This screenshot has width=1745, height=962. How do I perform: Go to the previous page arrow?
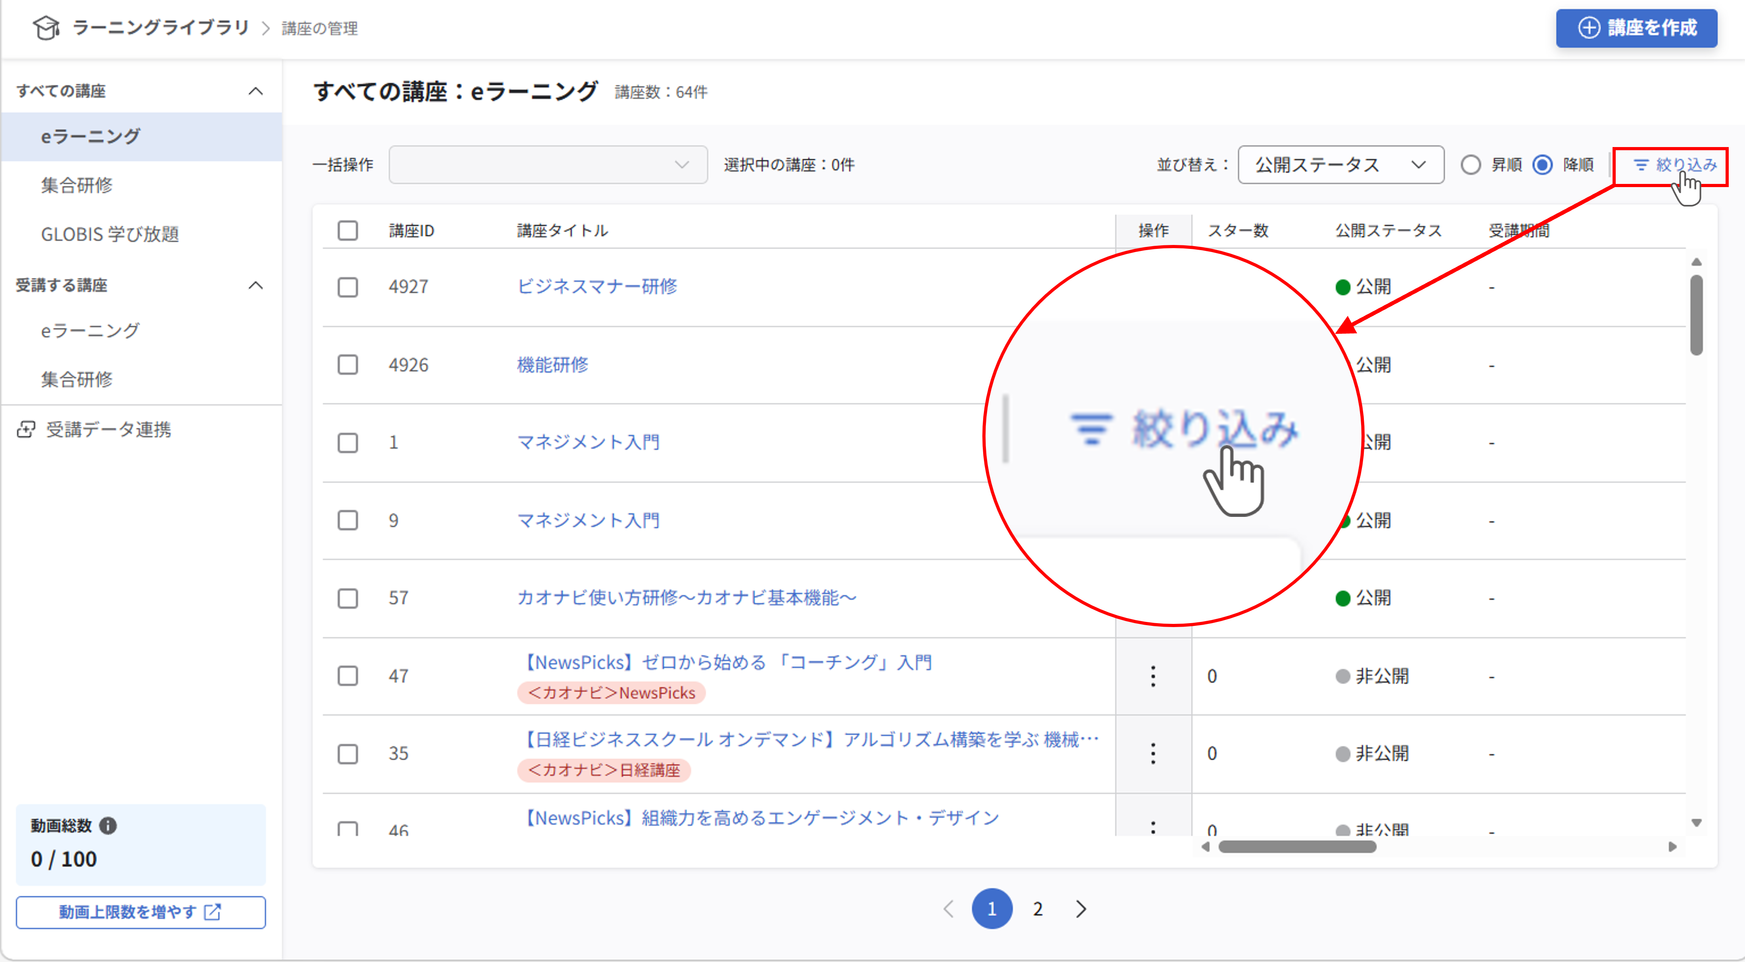[948, 908]
